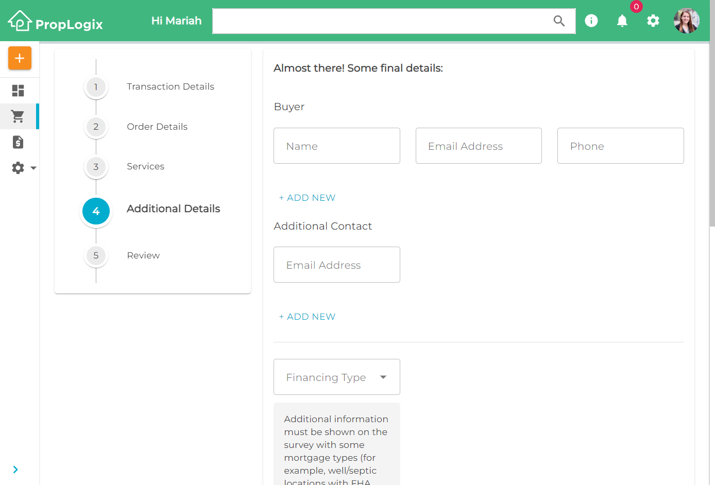Expand sidebar with bottom chevron
The image size is (715, 485).
point(15,470)
